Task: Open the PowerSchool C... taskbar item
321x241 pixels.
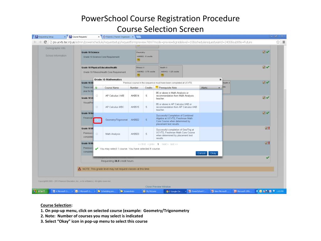Action: [x=198, y=191]
